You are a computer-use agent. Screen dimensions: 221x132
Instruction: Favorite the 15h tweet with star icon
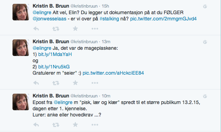[75, 28]
